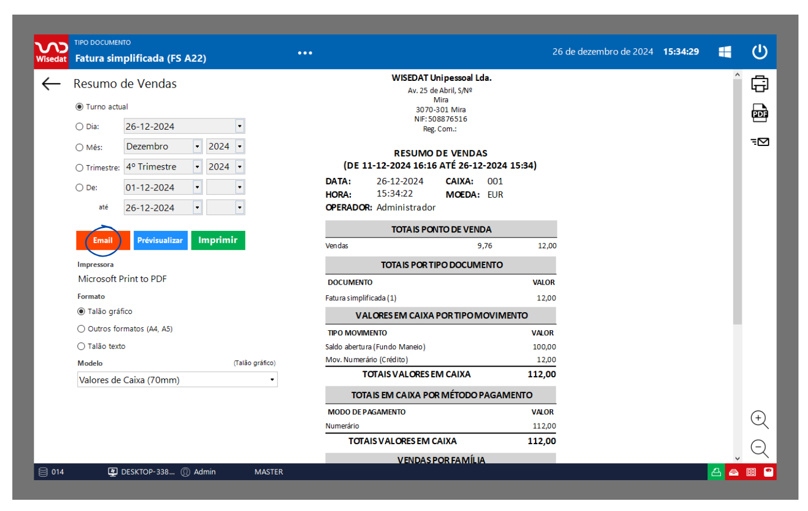Image resolution: width=808 pixels, height=511 pixels.
Task: Click the back arrow beside Resumo de Vendas
Action: click(51, 84)
